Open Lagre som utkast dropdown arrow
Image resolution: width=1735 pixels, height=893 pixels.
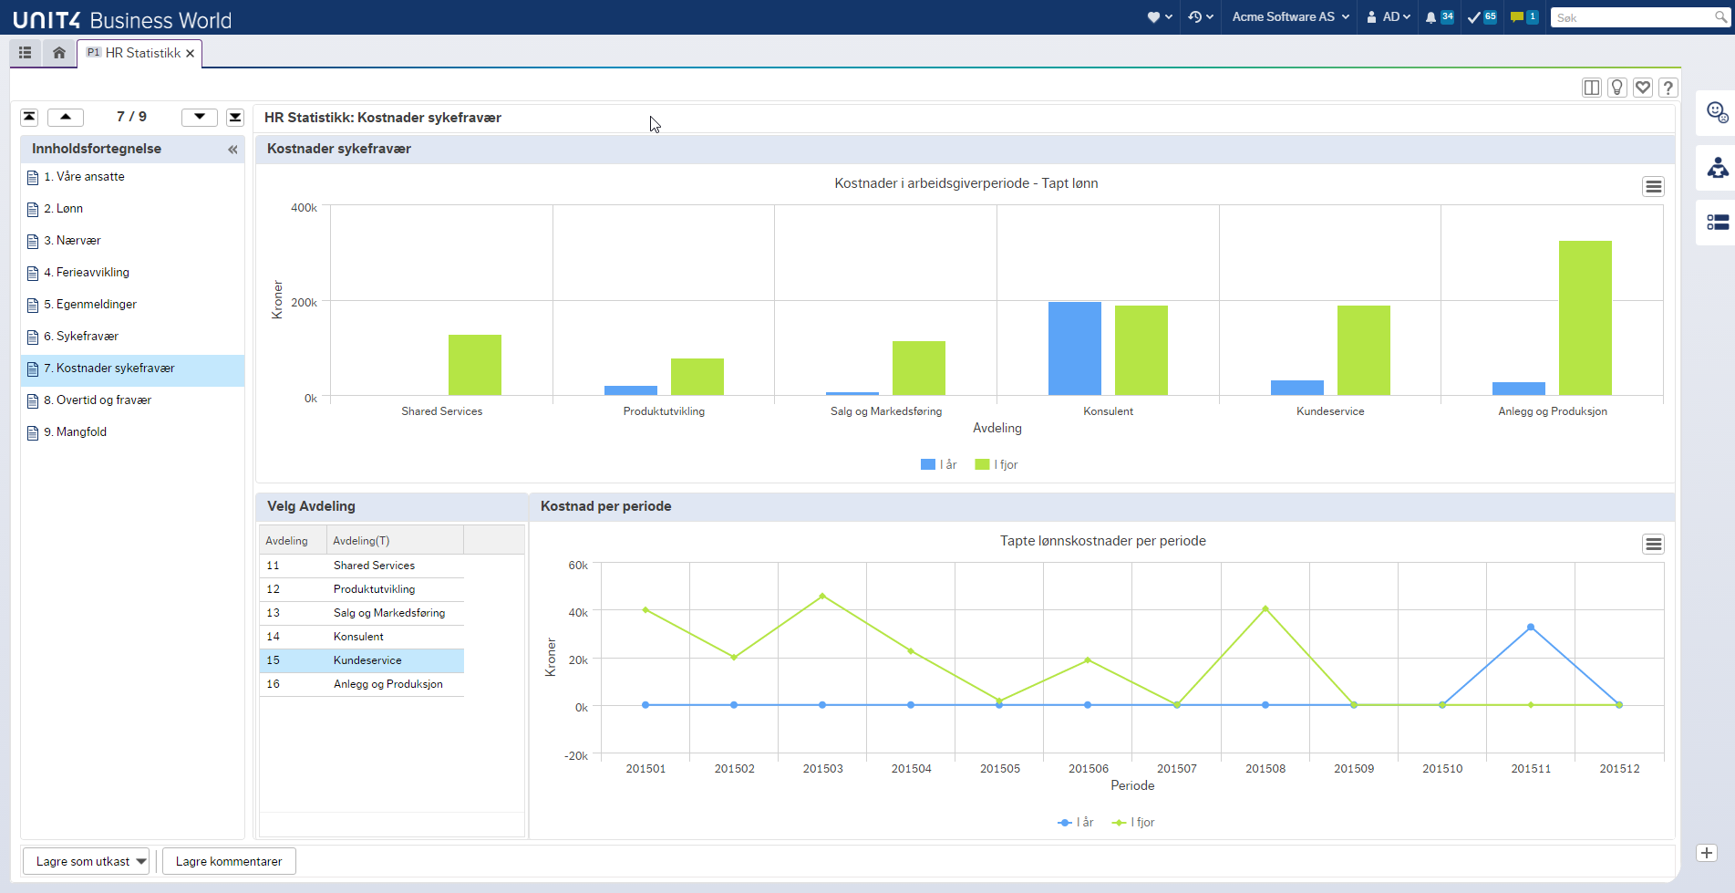pyautogui.click(x=141, y=861)
